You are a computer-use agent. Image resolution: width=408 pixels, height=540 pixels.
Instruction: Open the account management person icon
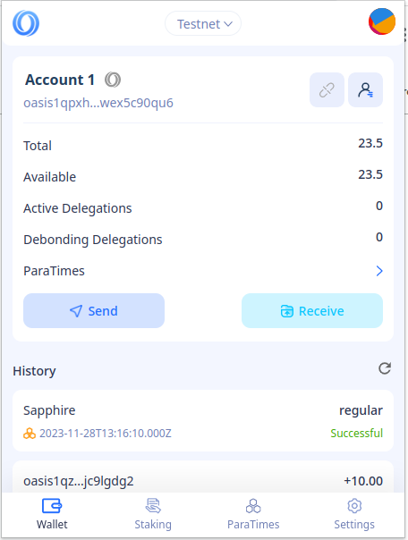pyautogui.click(x=365, y=90)
